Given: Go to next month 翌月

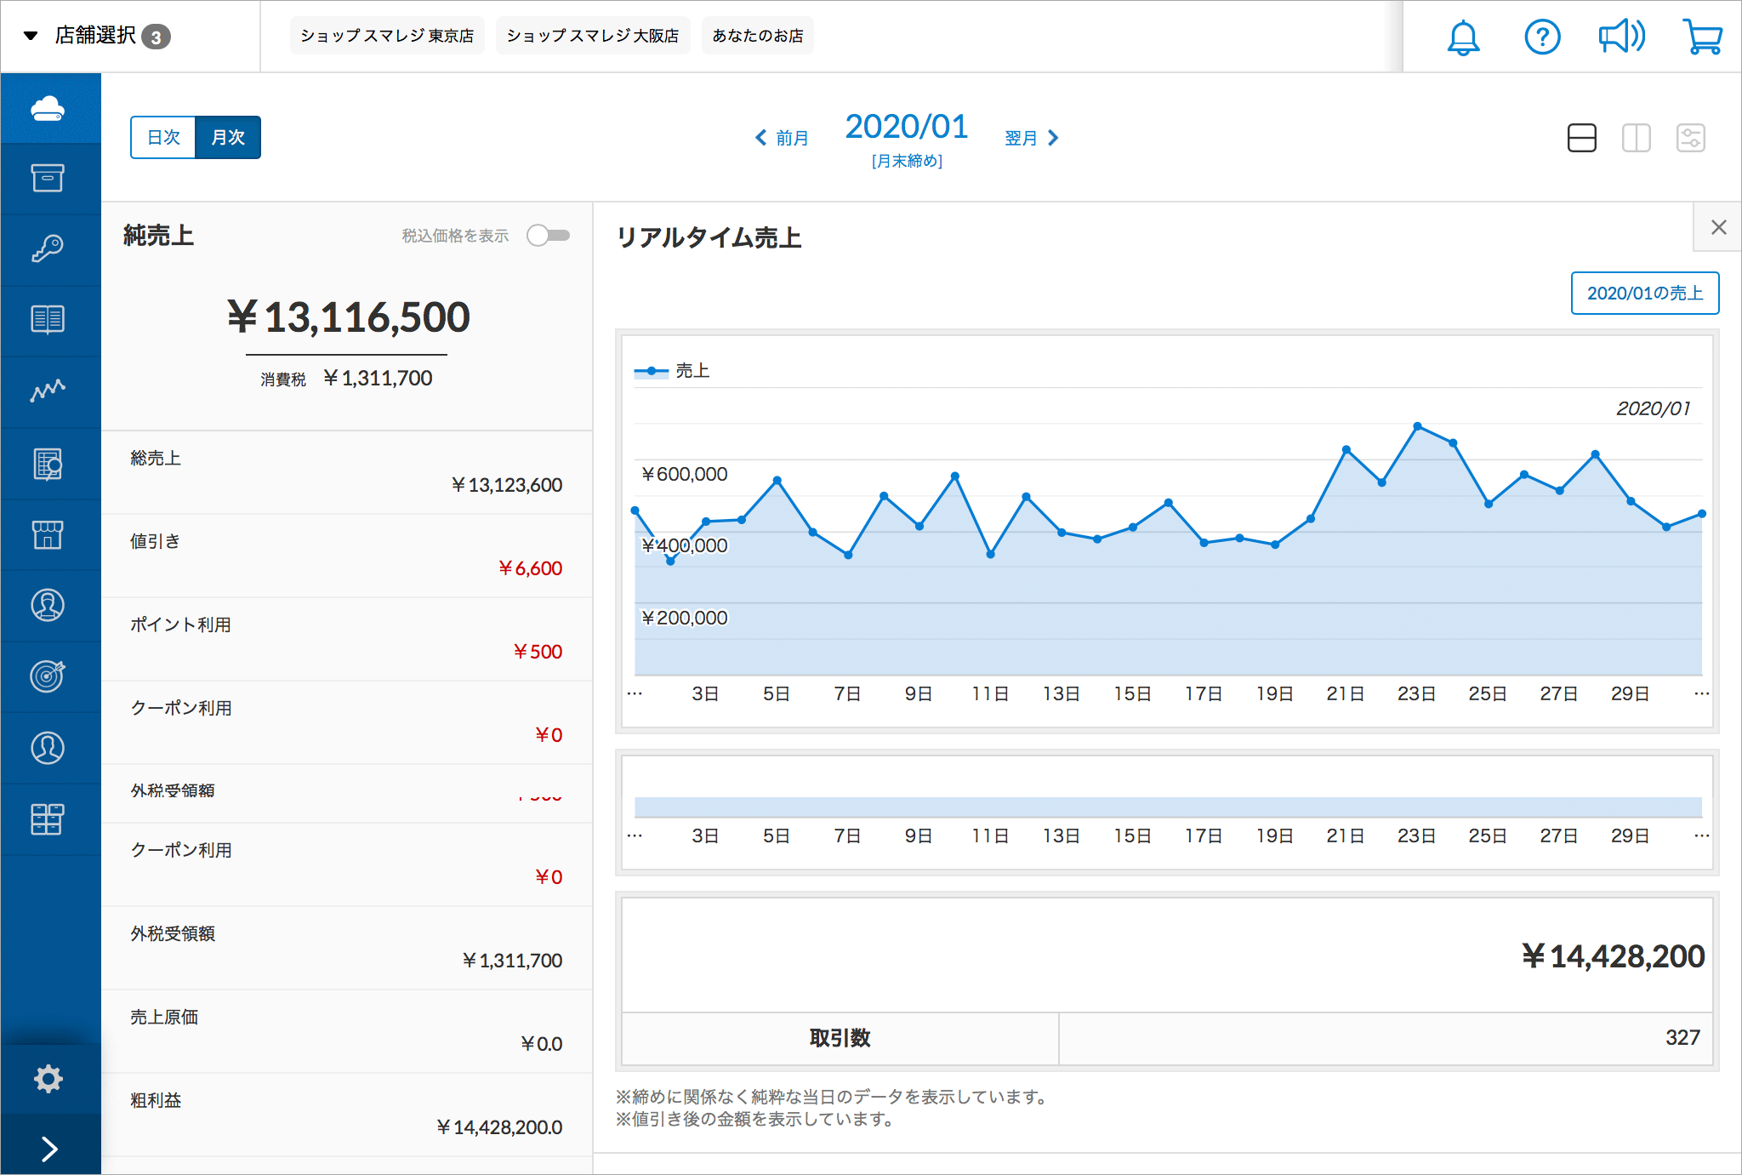Looking at the screenshot, I should [1032, 138].
